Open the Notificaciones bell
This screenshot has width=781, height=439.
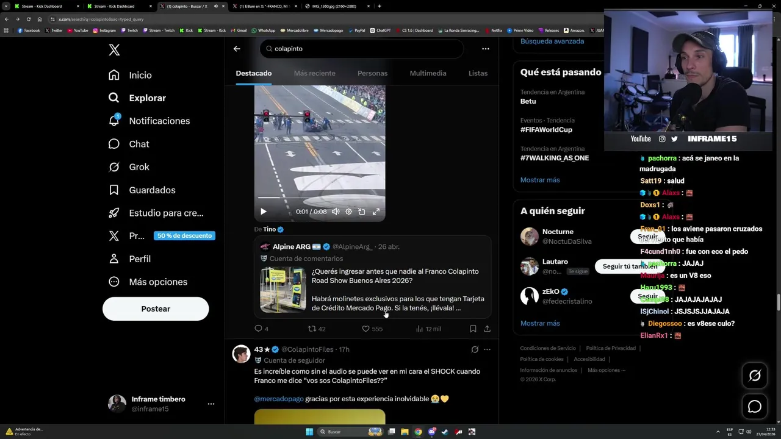point(149,121)
